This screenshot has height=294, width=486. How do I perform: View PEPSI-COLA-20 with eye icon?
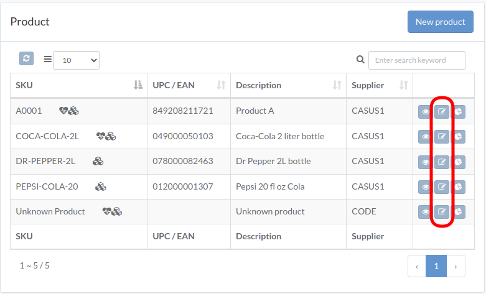click(x=426, y=187)
